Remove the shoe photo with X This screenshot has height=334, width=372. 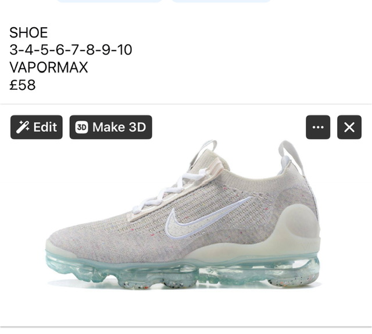[x=349, y=127]
